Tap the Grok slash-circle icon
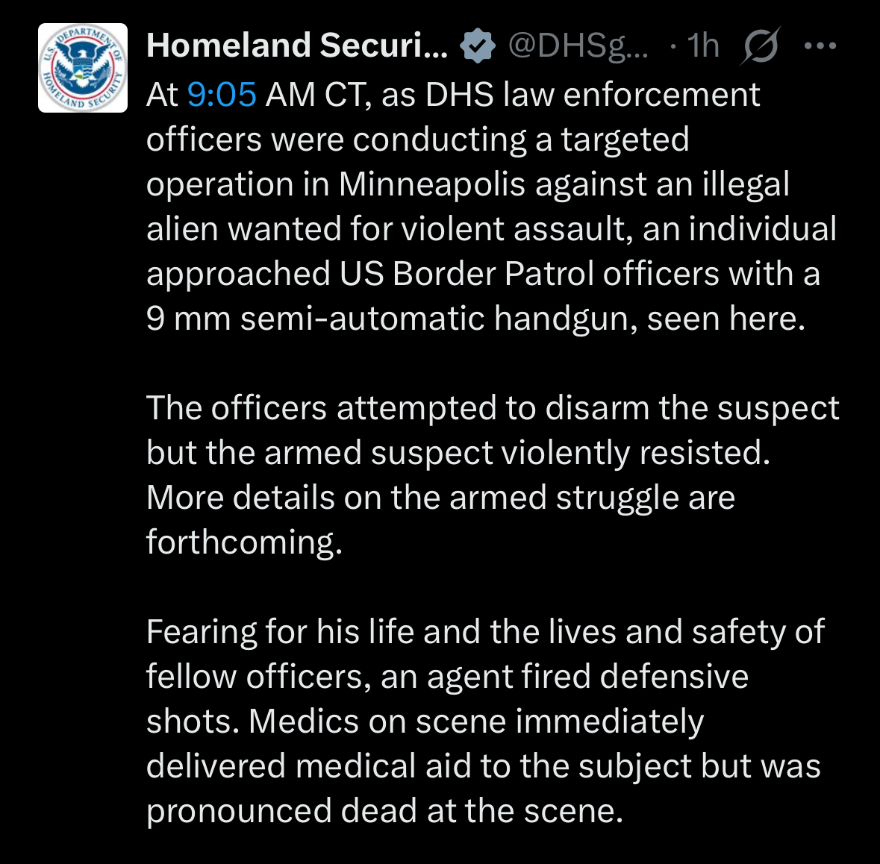 [x=761, y=46]
